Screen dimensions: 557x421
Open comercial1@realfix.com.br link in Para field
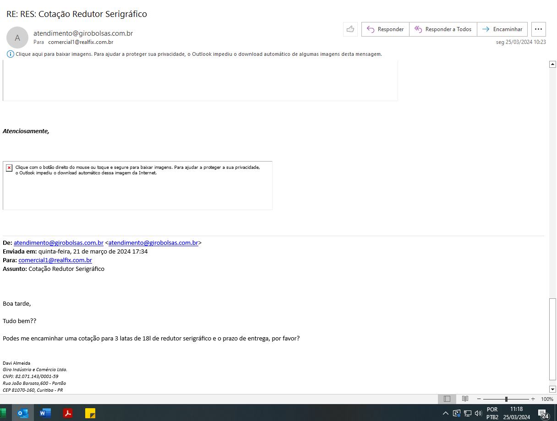[55, 260]
